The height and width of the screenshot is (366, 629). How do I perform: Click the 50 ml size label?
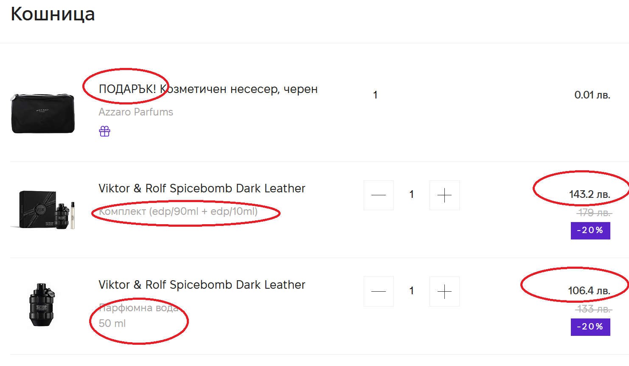tap(112, 324)
